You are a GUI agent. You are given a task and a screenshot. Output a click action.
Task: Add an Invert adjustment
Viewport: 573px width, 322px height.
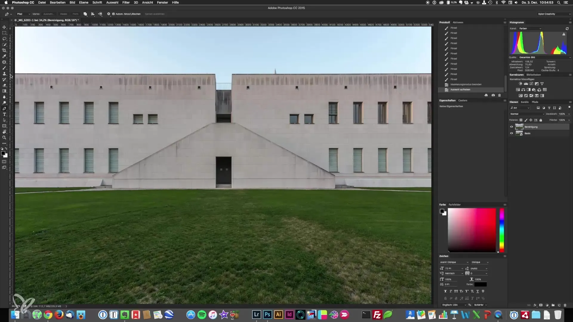(x=520, y=96)
